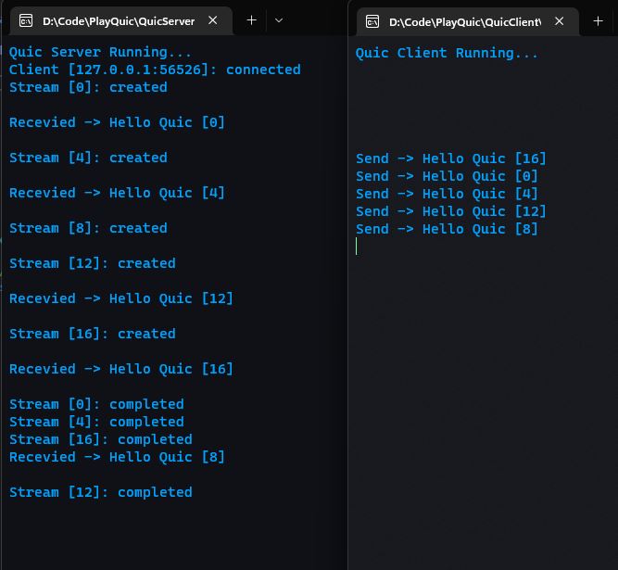Click the QuicClient tab terminal icon
This screenshot has height=570, width=618.
(x=372, y=21)
